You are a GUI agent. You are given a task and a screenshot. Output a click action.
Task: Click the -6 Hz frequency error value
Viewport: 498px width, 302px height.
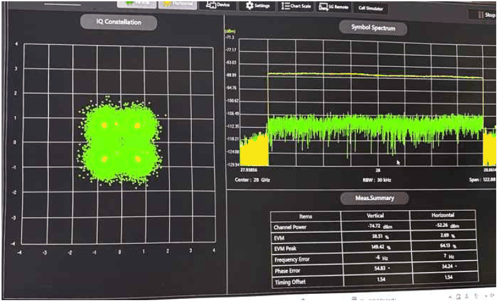[x=381, y=258]
